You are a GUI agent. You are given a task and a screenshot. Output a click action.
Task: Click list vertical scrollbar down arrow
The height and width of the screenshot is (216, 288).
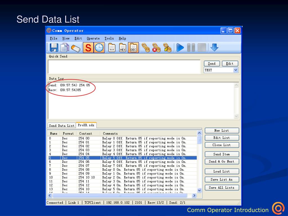pyautogui.click(x=199, y=190)
